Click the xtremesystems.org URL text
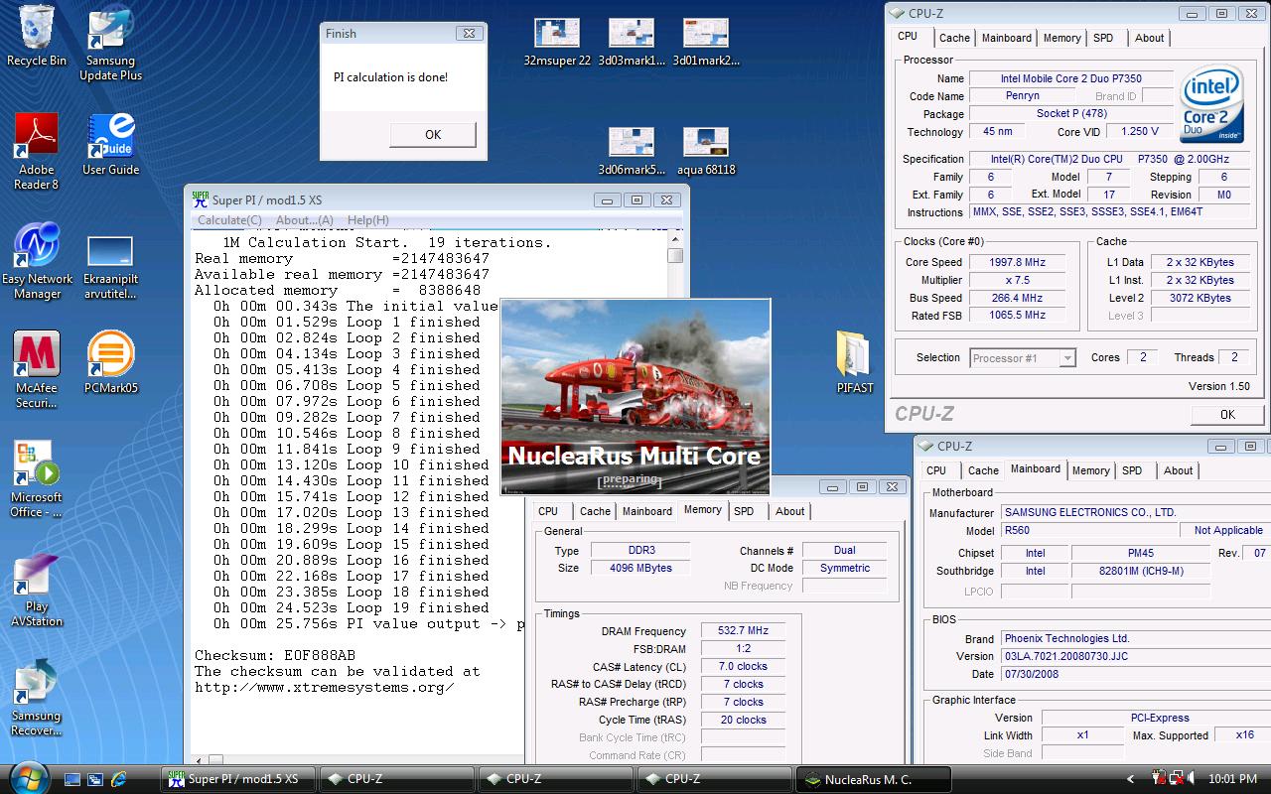 click(x=324, y=687)
